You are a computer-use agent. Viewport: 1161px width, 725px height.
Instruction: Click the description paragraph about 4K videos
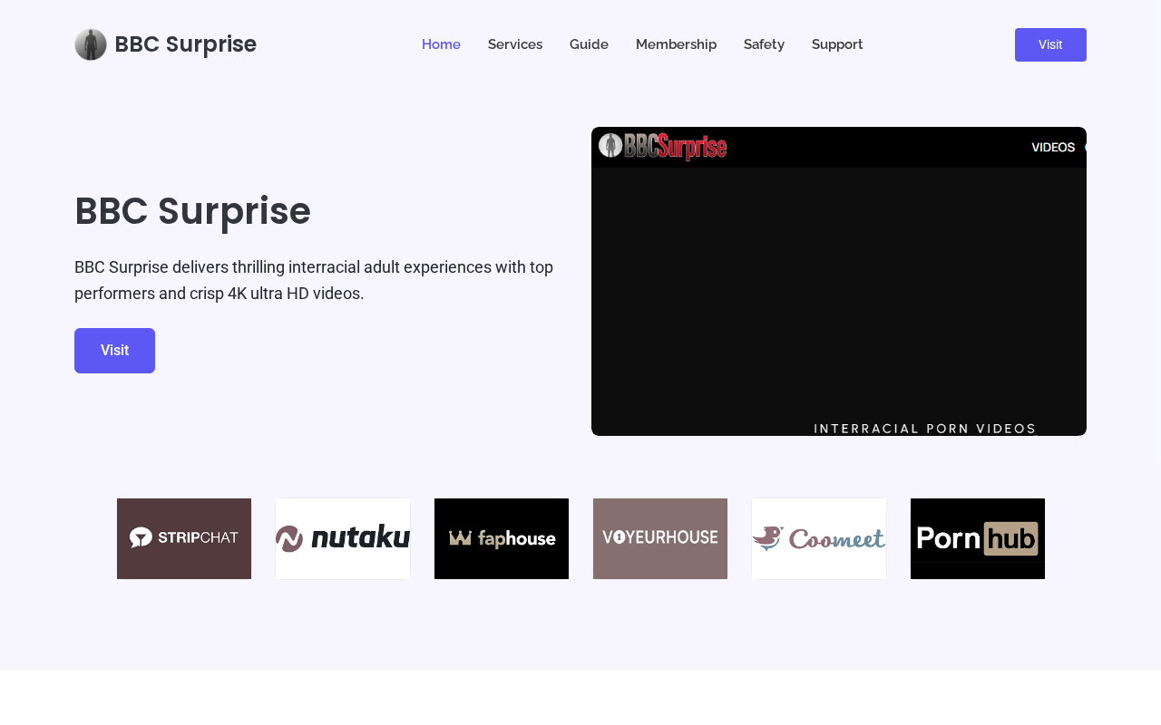(x=314, y=280)
